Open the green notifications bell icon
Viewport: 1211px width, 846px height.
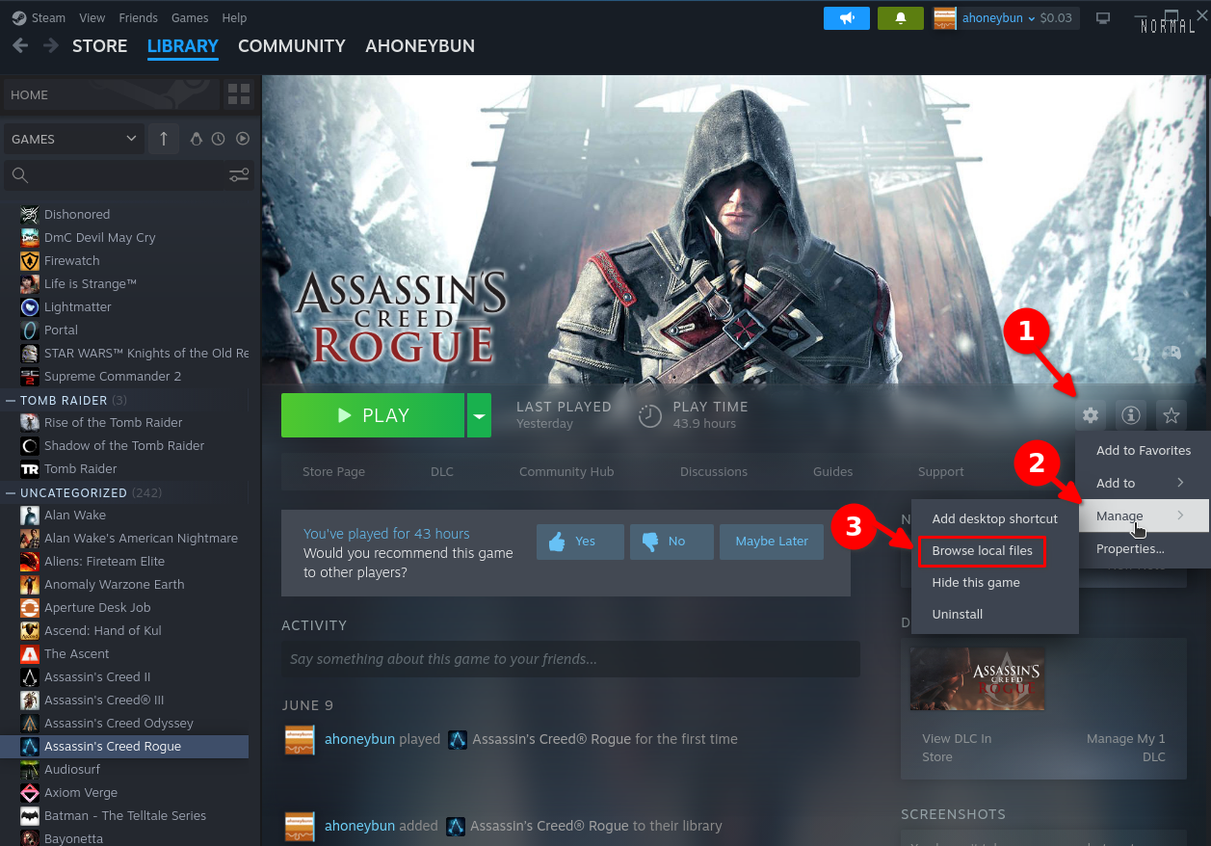coord(900,17)
